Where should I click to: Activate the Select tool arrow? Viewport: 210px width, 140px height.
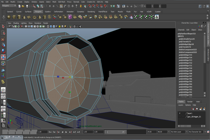click(x=3, y=27)
